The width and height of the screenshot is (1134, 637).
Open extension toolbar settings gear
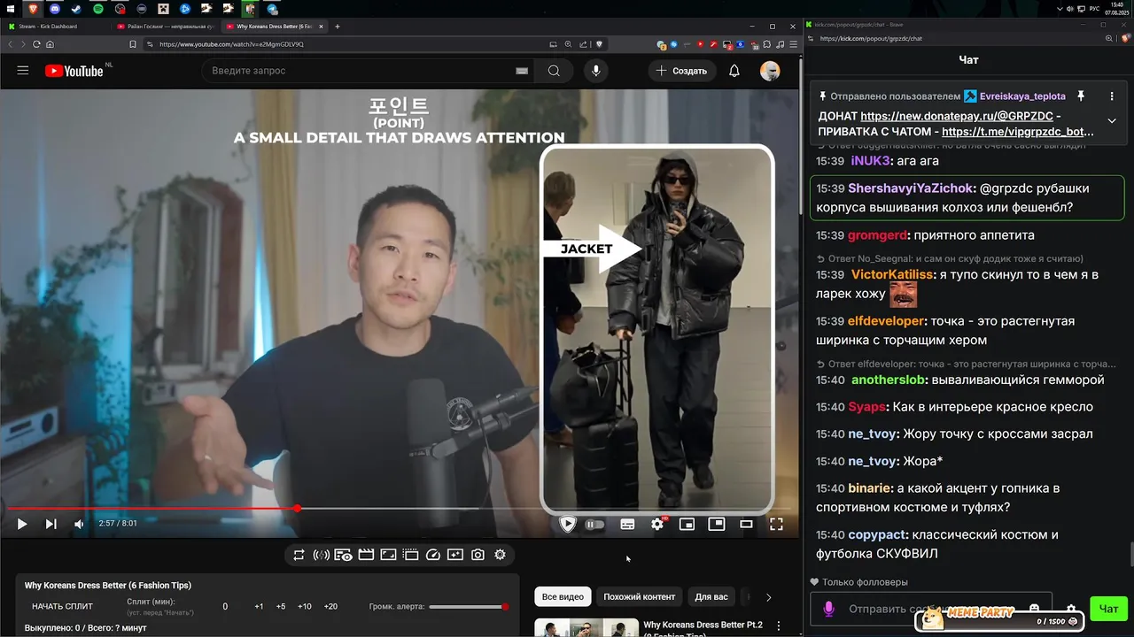tap(500, 555)
